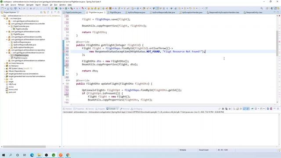Switch to FlightController.java editor tab
This screenshot has width=281, height=158.
(x=73, y=12)
